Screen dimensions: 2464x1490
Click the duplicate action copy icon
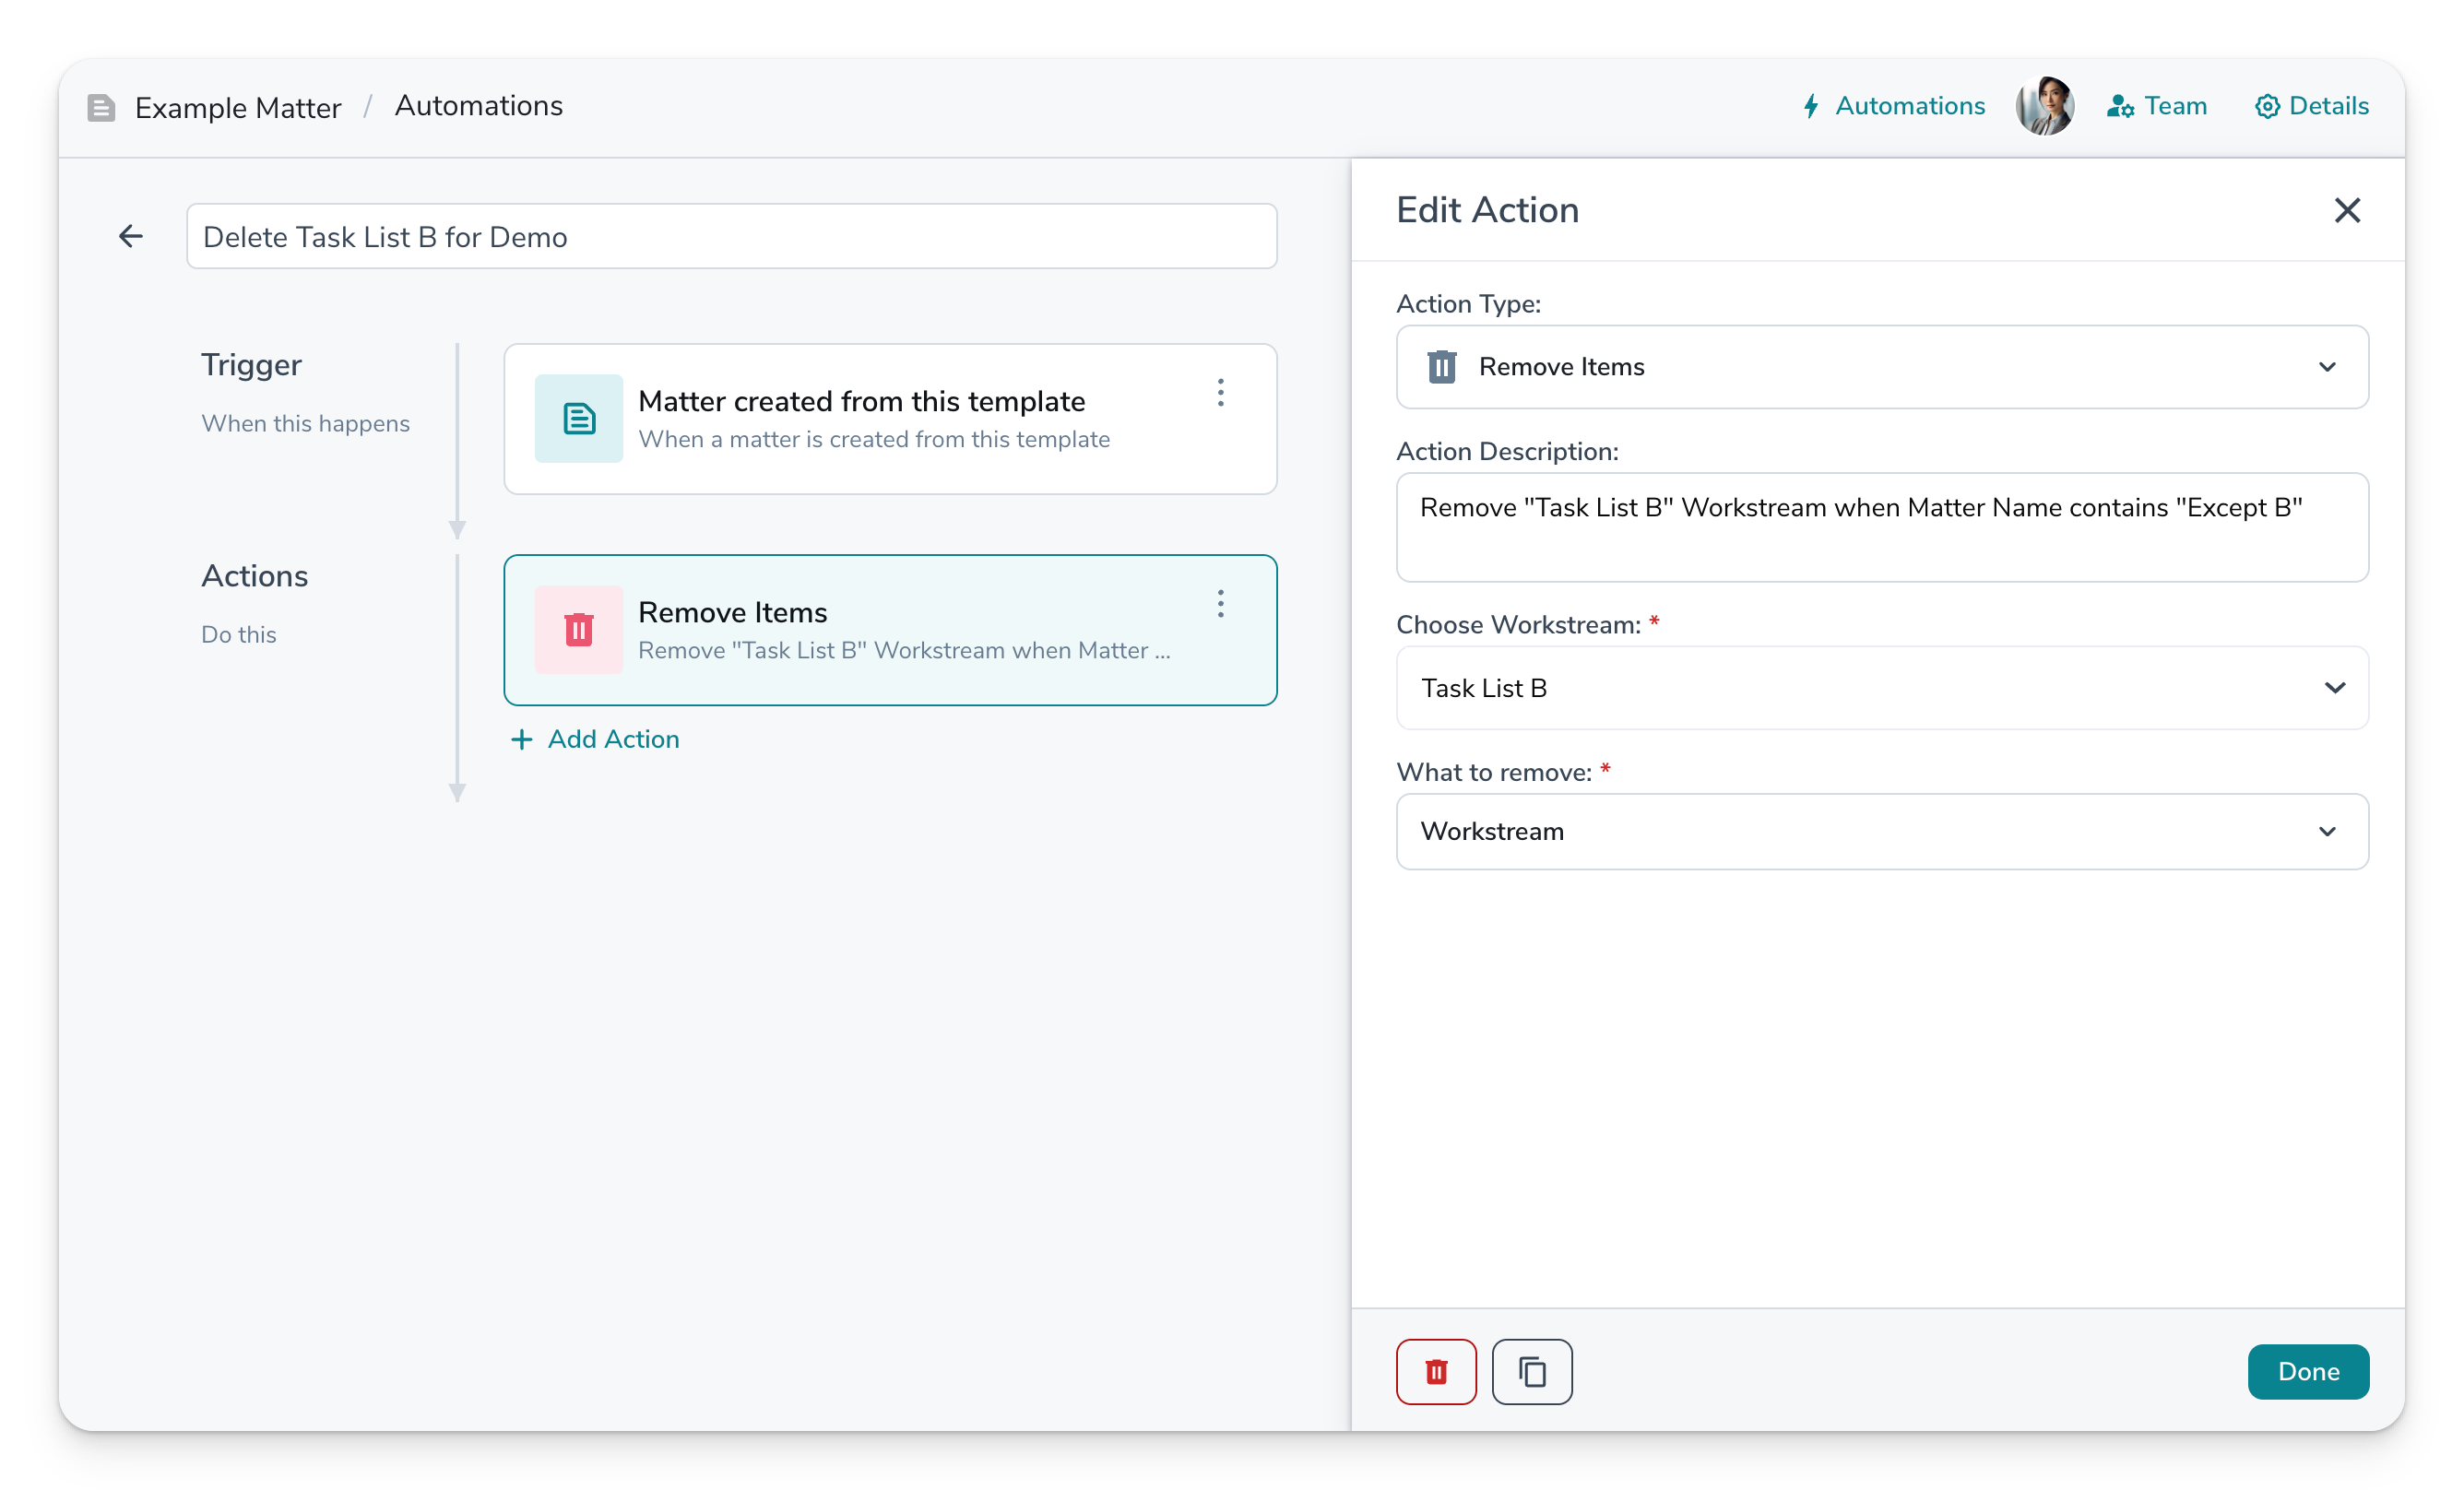pos(1531,1371)
